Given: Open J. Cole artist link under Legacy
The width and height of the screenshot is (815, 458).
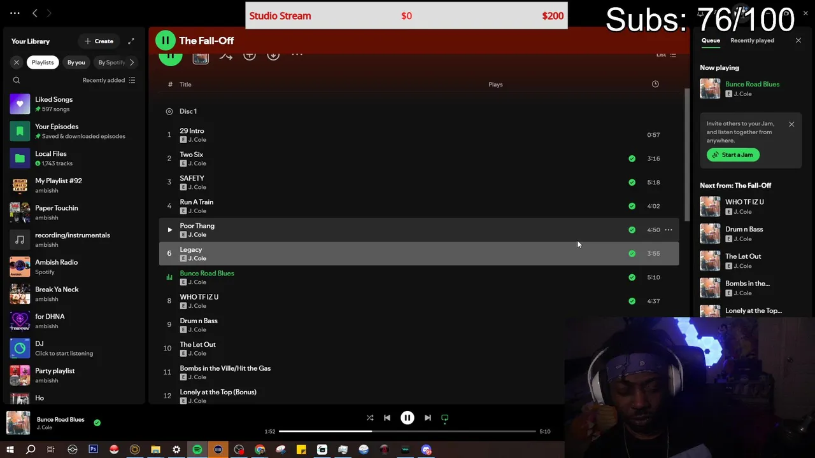Looking at the screenshot, I should [197, 258].
